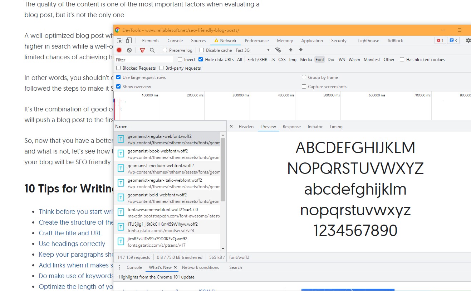Image resolution: width=471 pixels, height=291 pixels.
Task: Click the Export HAR download icon
Action: tap(301, 50)
